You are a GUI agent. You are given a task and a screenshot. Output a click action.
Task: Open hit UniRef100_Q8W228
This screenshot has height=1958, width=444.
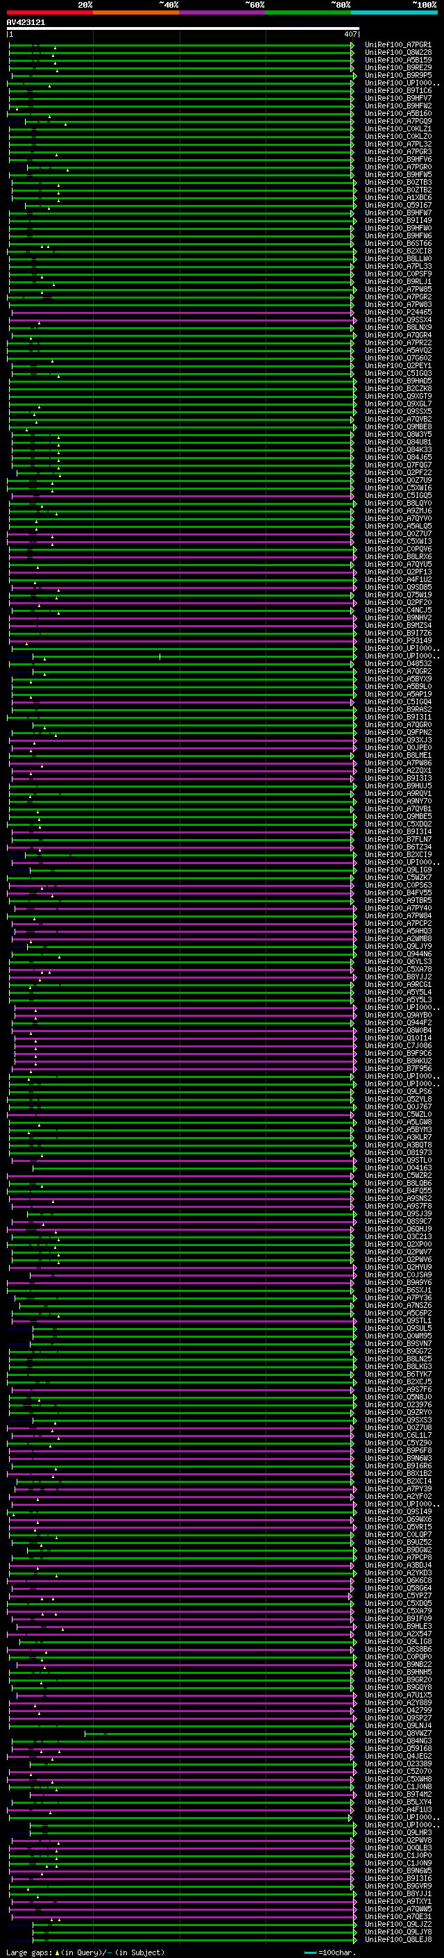[398, 53]
